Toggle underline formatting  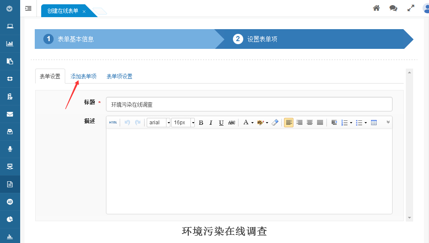click(221, 123)
